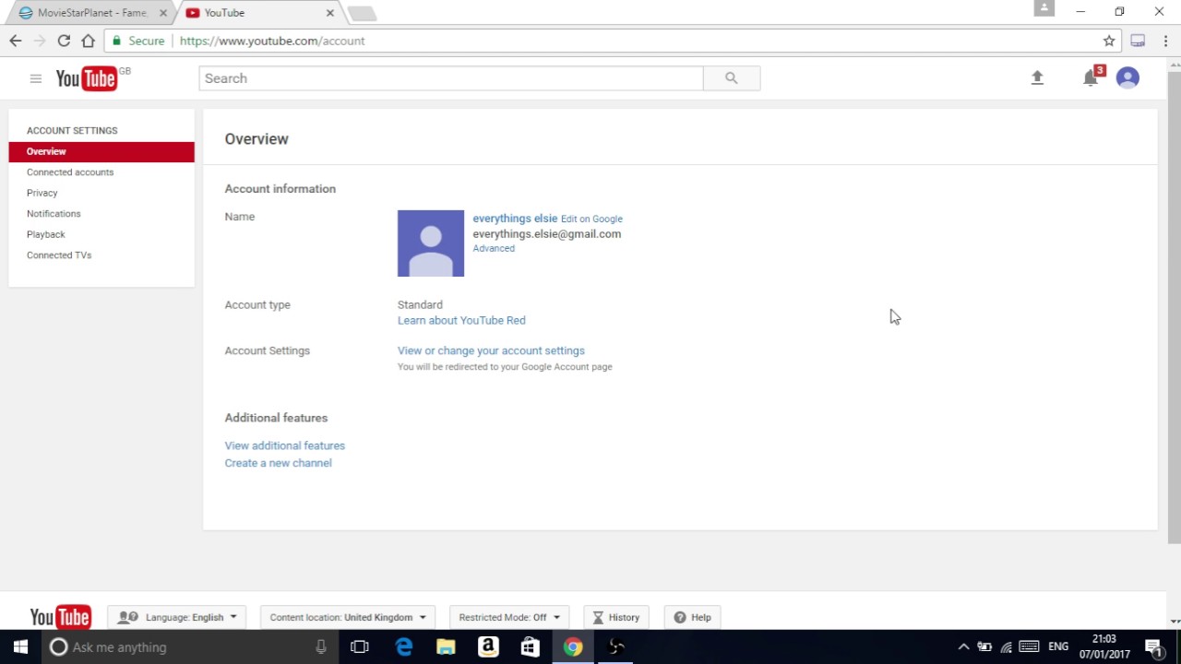Image resolution: width=1181 pixels, height=664 pixels.
Task: Click Create a new channel
Action: click(279, 463)
